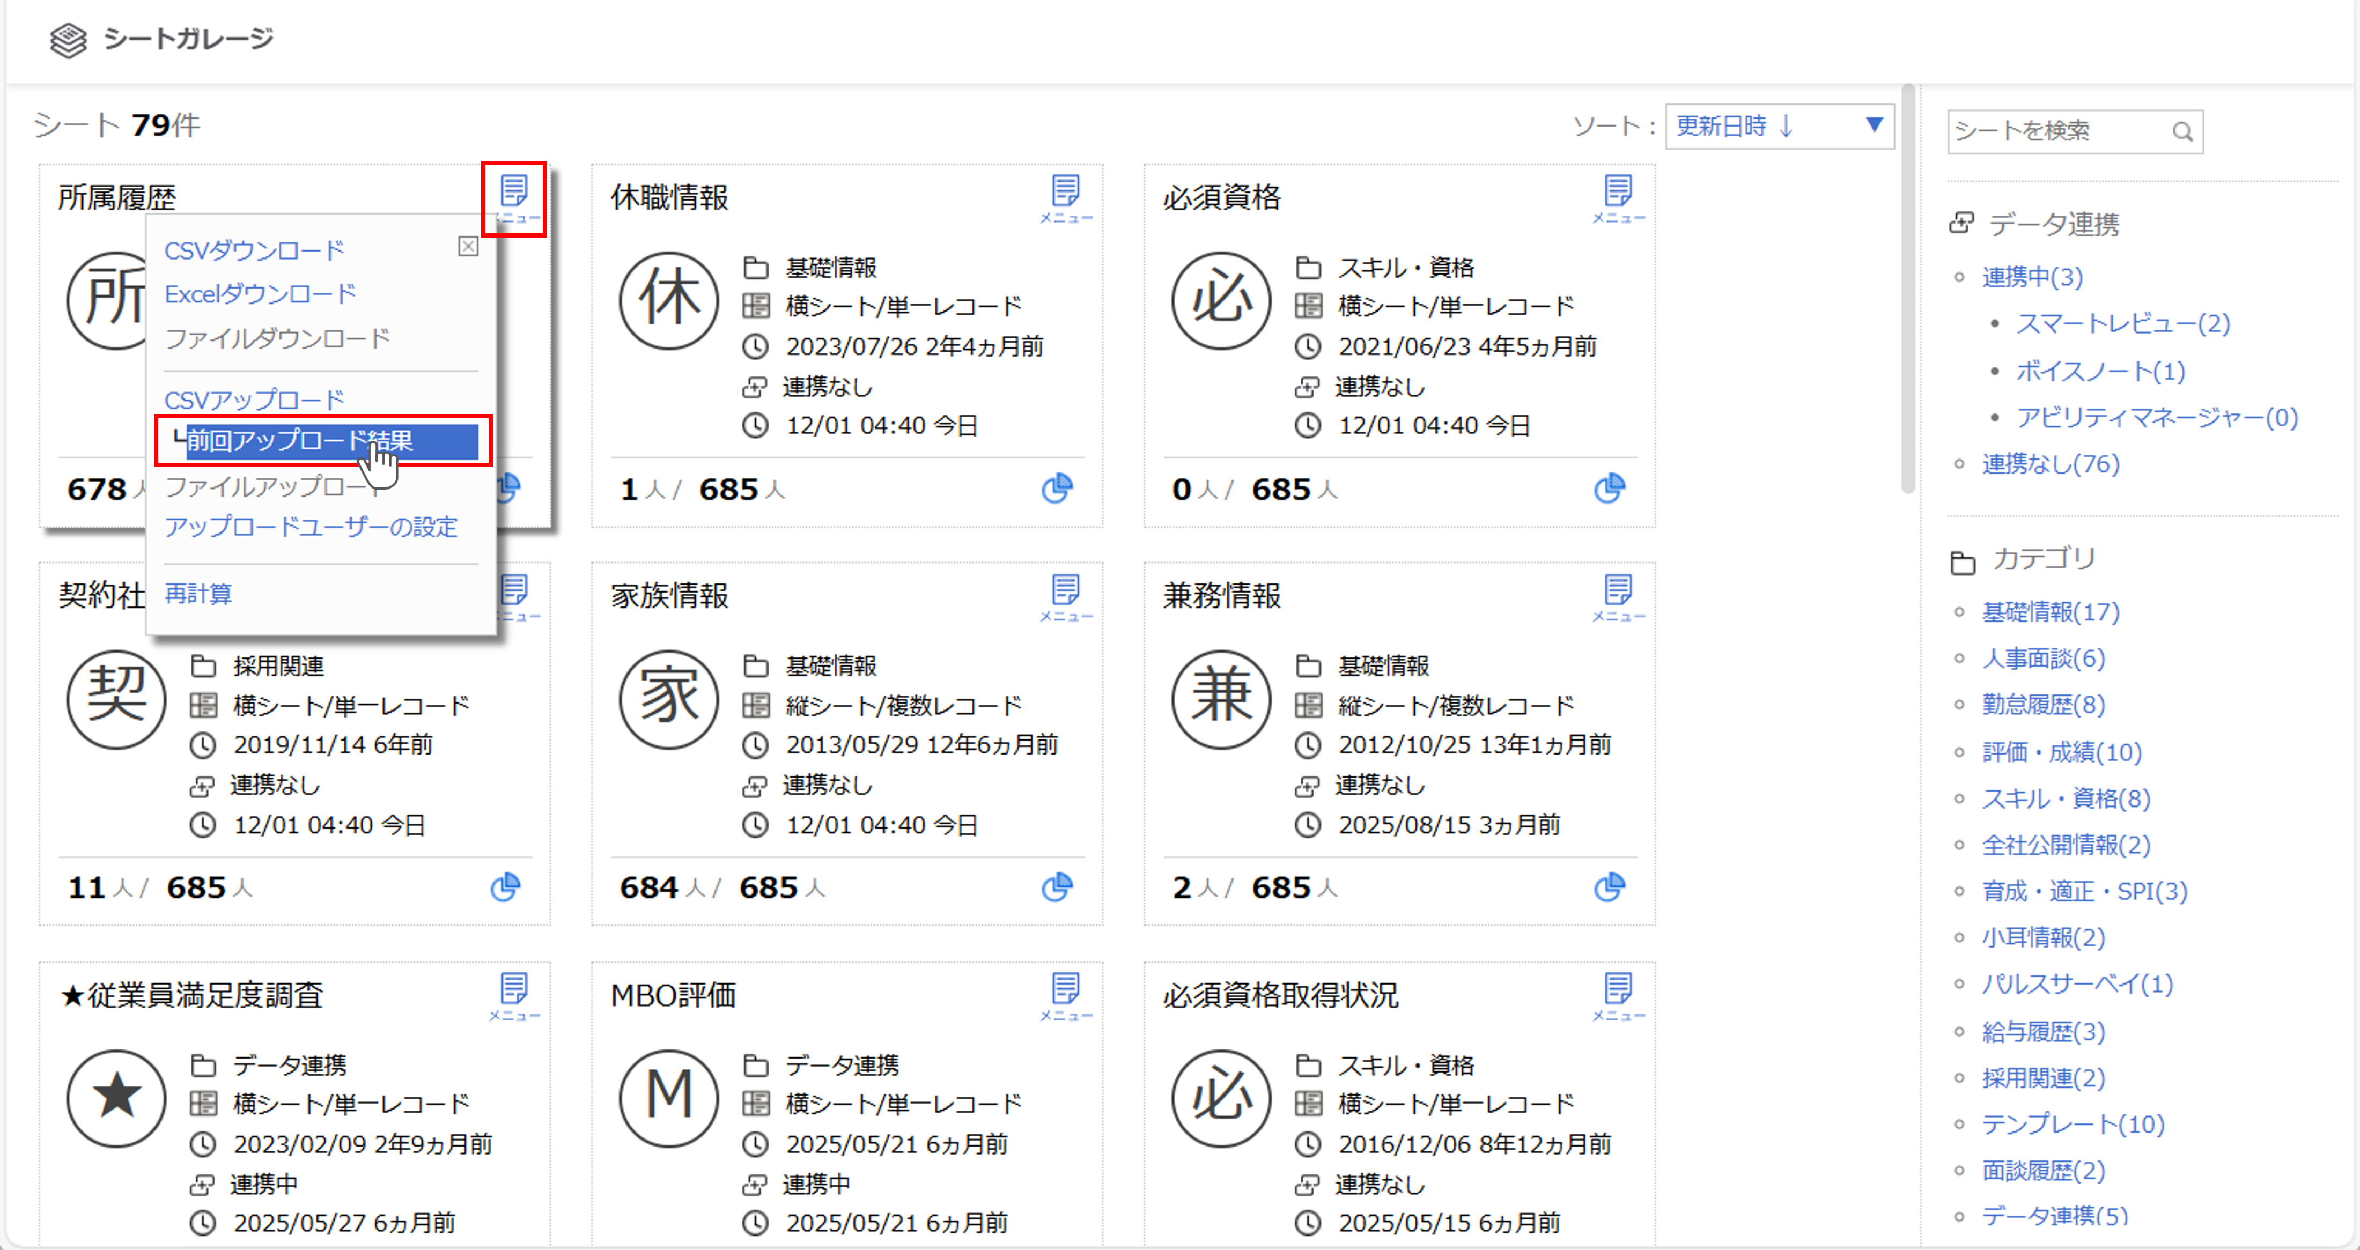Click the search magnifier icon
Image resolution: width=2360 pixels, height=1250 pixels.
(x=2183, y=131)
